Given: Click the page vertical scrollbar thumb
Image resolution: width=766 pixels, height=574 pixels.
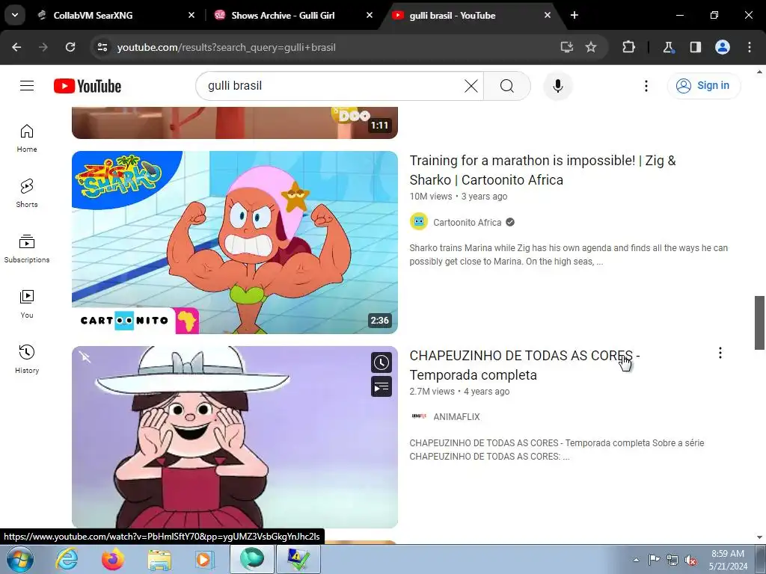Looking at the screenshot, I should [x=759, y=323].
